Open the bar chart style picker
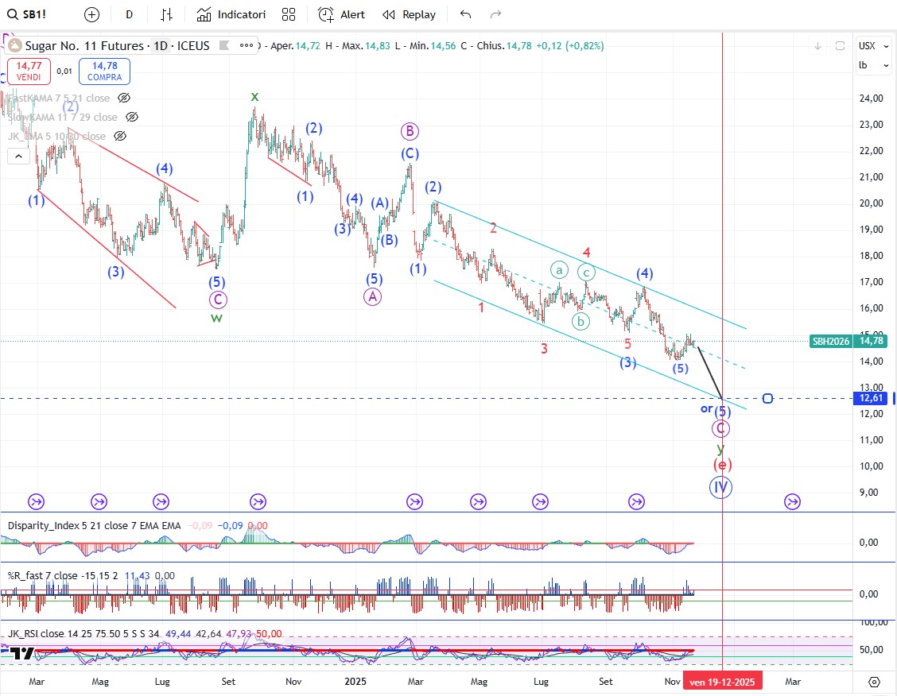Viewport: 897px width, 696px height. click(x=166, y=14)
